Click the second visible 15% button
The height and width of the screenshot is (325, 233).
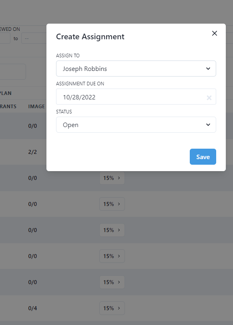[112, 204]
